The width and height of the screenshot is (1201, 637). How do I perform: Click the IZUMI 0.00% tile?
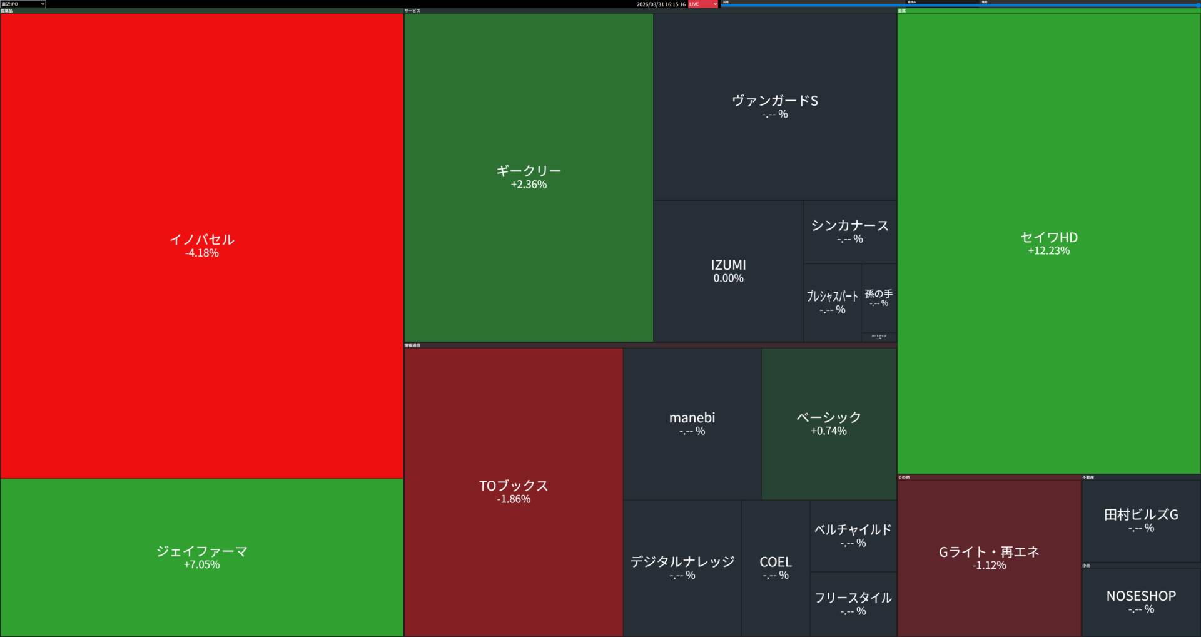[728, 271]
